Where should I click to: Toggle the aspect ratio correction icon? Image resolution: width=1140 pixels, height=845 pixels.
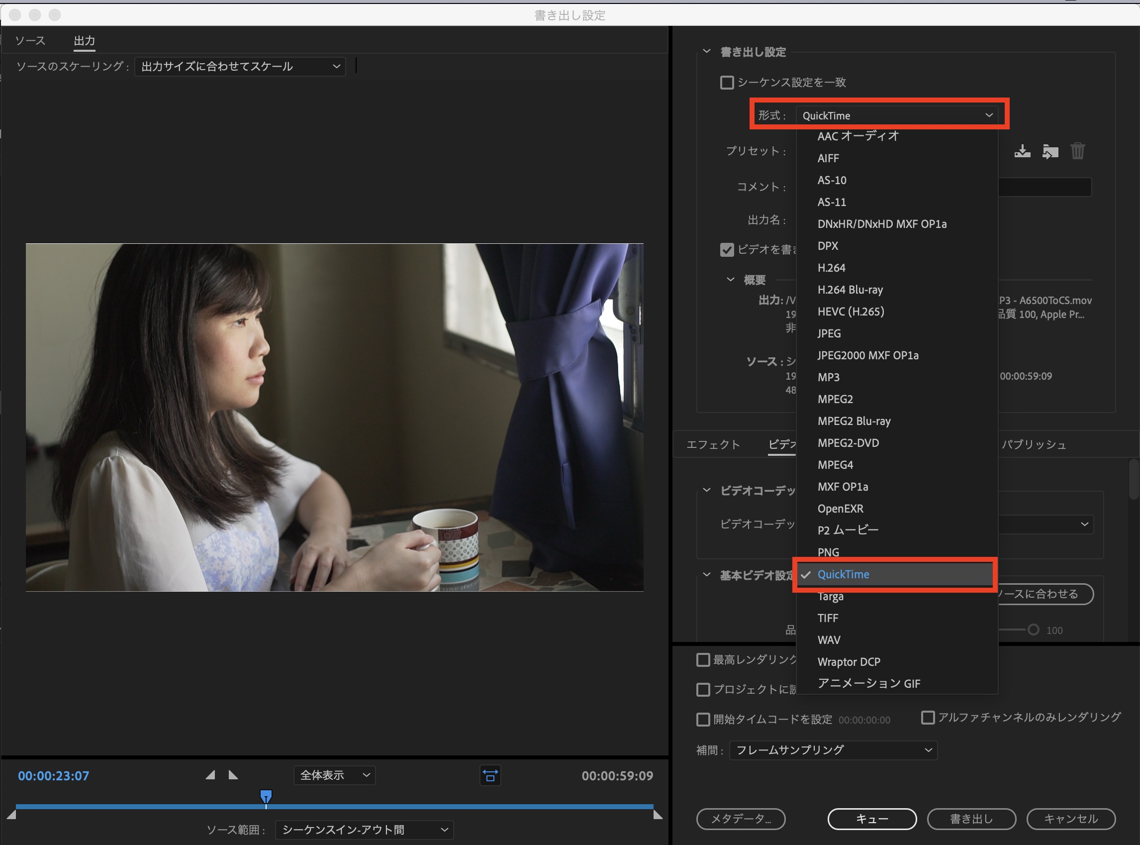[490, 776]
